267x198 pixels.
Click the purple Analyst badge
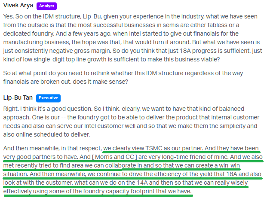[x=46, y=6]
